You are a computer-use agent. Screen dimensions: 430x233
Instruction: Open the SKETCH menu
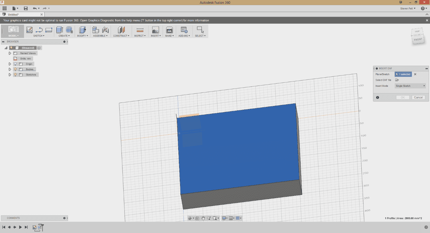pyautogui.click(x=39, y=36)
